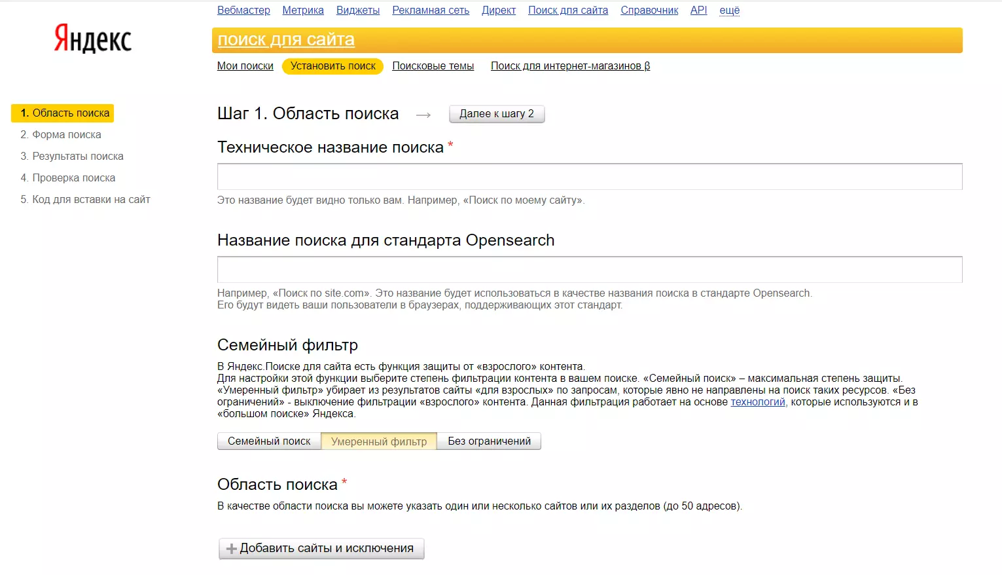
Task: Open the Справочник link
Action: 649,10
